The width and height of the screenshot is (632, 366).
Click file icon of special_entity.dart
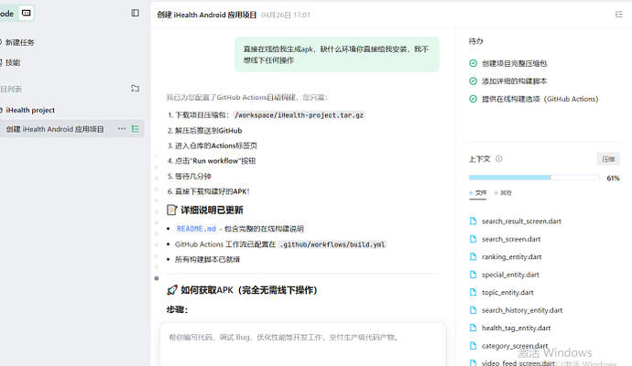click(x=474, y=274)
